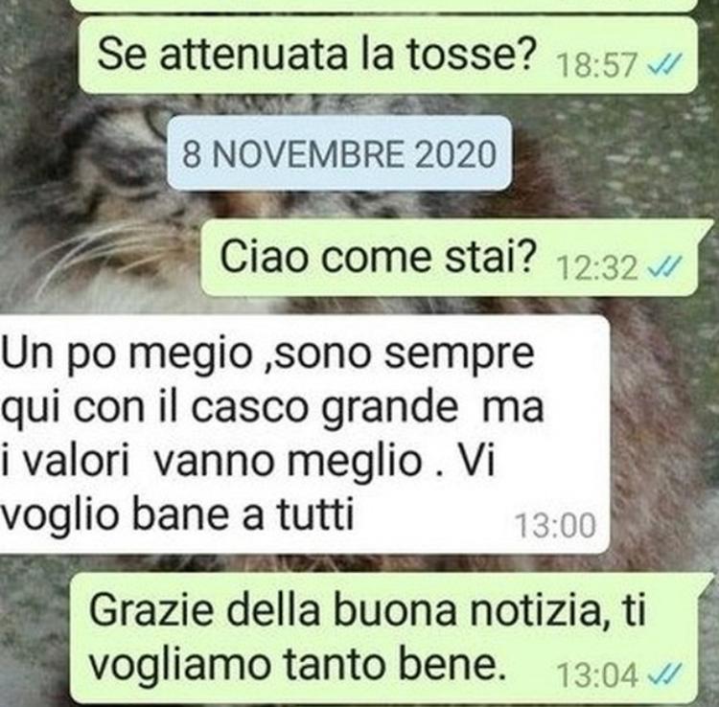
Task: Select the "Grazie della buona notizia" message bubble
Action: pos(388,638)
